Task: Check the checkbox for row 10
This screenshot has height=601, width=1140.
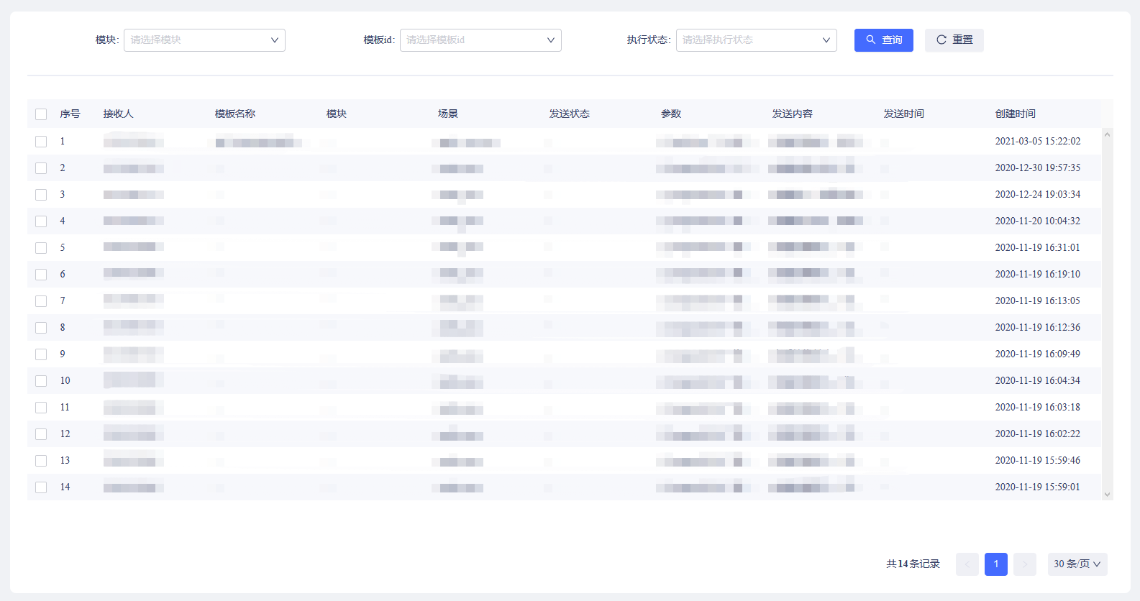Action: (x=41, y=381)
